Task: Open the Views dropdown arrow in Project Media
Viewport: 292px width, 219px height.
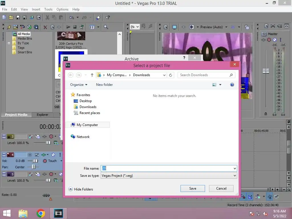Action: click(x=98, y=27)
